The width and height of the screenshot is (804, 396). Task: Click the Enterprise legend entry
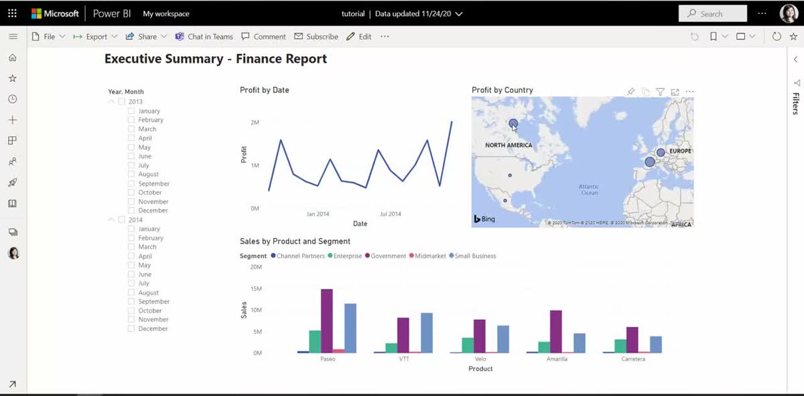click(x=344, y=256)
